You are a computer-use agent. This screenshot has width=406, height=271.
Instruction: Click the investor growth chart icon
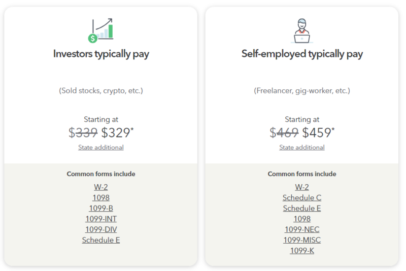coord(100,31)
